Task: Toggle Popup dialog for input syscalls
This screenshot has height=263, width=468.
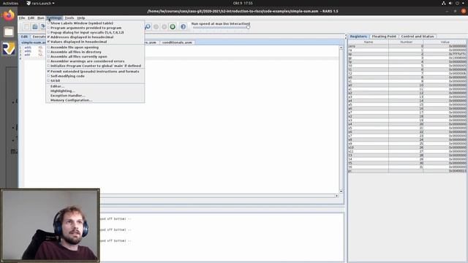Action: click(95, 32)
